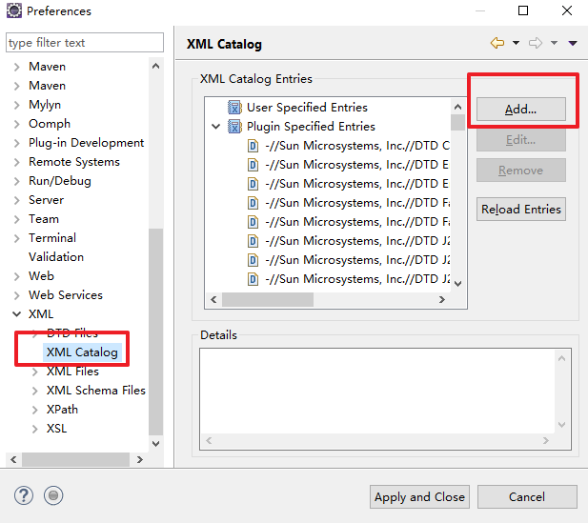Image resolution: width=588 pixels, height=523 pixels.
Task: Collapse the XML preference node
Action: (16, 313)
